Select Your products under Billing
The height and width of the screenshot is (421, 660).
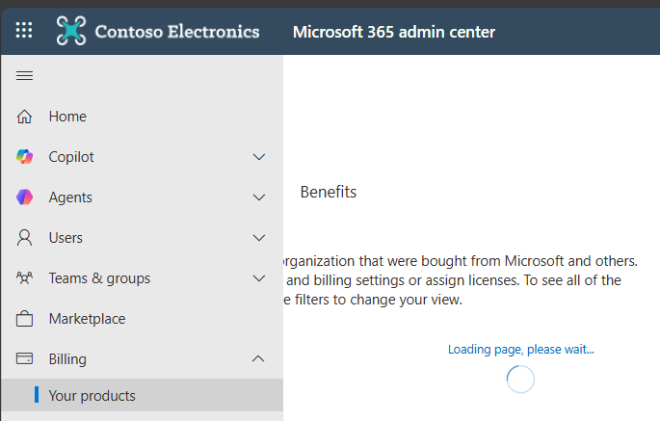[92, 396]
